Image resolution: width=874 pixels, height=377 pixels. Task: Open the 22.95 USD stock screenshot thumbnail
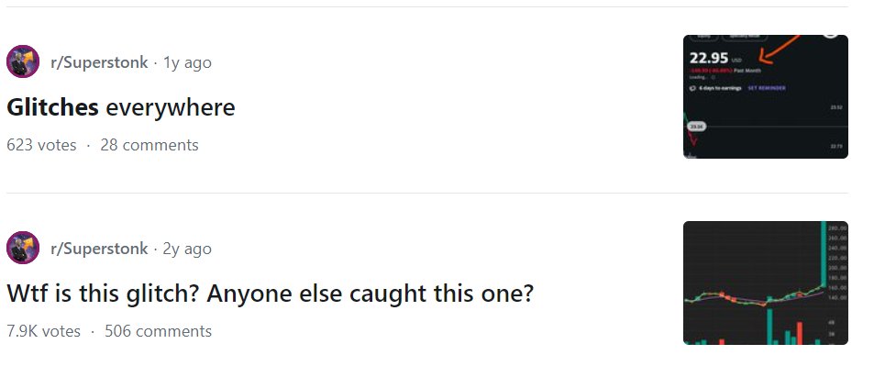pyautogui.click(x=765, y=96)
